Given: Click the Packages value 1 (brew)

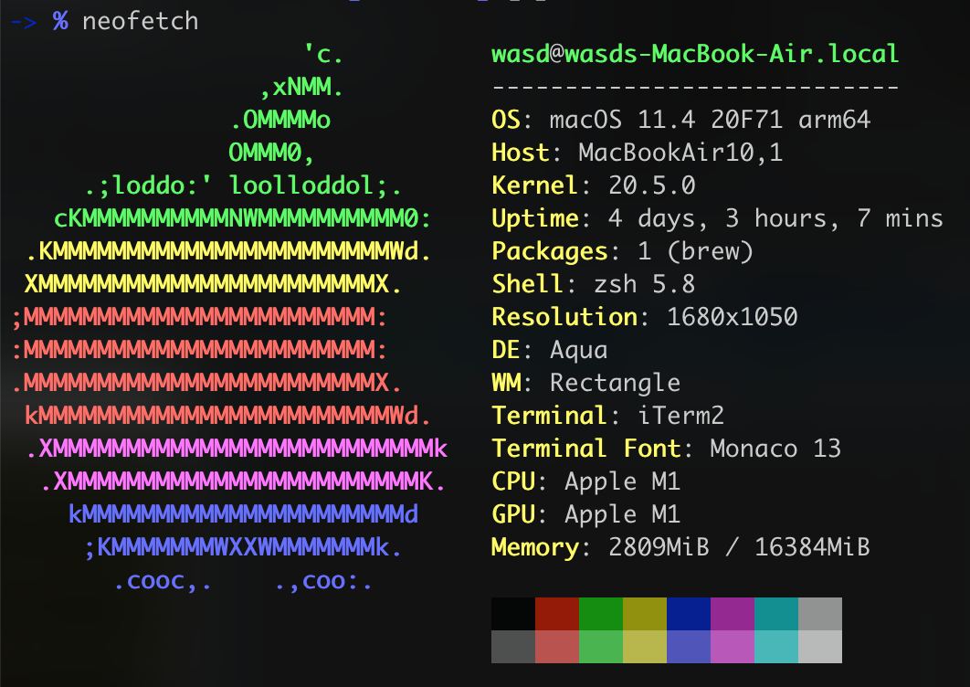Looking at the screenshot, I should pos(695,251).
